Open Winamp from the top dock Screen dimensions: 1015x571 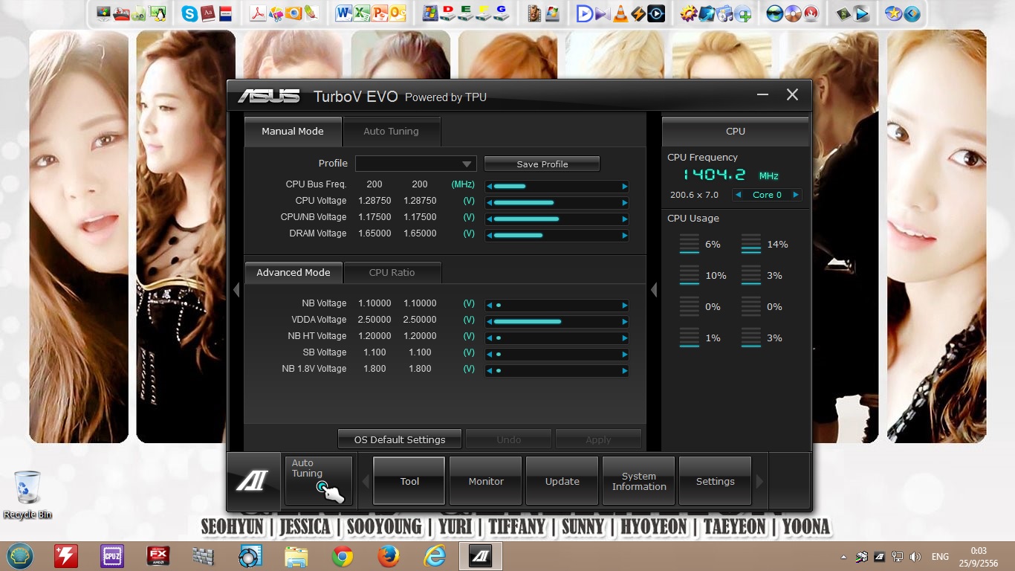(638, 13)
